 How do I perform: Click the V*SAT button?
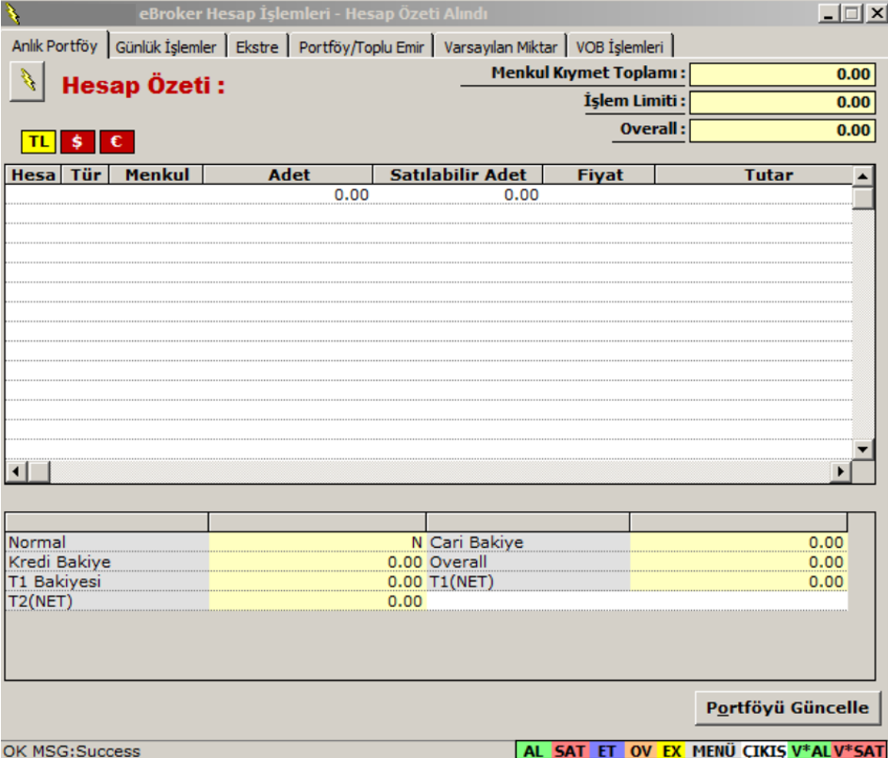pos(859,750)
